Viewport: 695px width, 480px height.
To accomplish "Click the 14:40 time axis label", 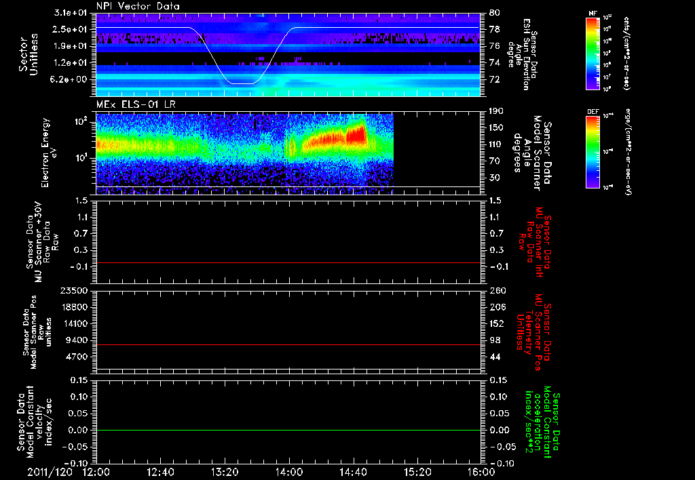I will pyautogui.click(x=353, y=472).
